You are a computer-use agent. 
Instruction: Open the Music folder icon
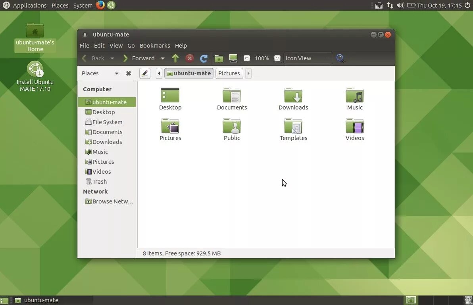point(355,99)
